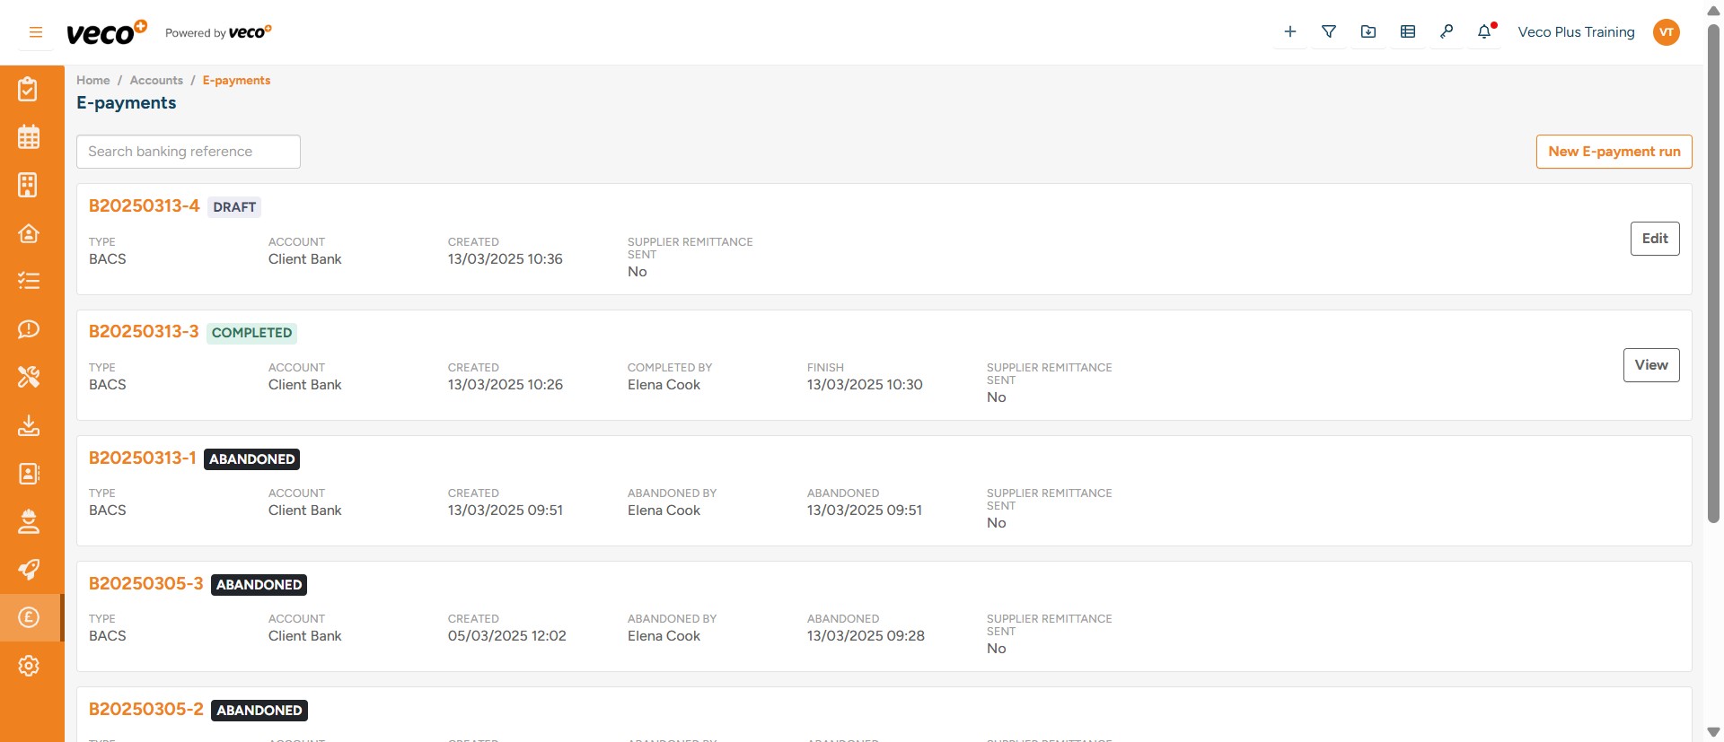Click New E-payment run button
Image resolution: width=1724 pixels, height=742 pixels.
click(x=1614, y=152)
